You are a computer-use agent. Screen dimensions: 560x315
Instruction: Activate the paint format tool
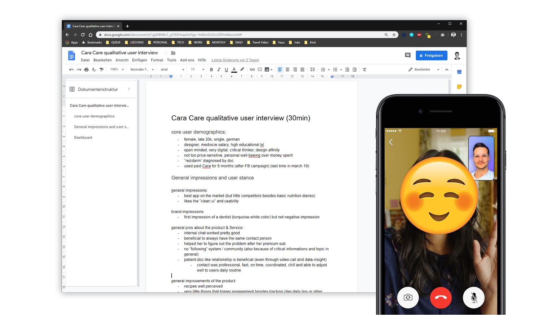(x=101, y=69)
